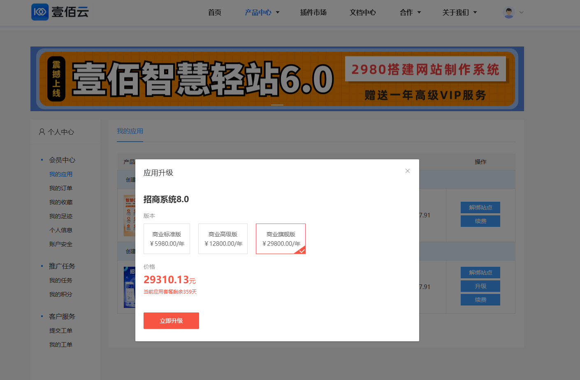Click the 个人中心 sidebar title text
The width and height of the screenshot is (580, 380).
[x=61, y=132]
